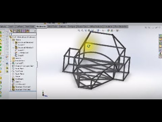Select the Weldment feature in tree
162x122 pixels.
coord(18,79)
